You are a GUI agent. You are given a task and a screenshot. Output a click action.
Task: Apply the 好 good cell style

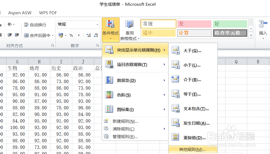[230, 24]
